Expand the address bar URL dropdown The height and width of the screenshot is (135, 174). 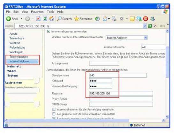click(x=145, y=26)
